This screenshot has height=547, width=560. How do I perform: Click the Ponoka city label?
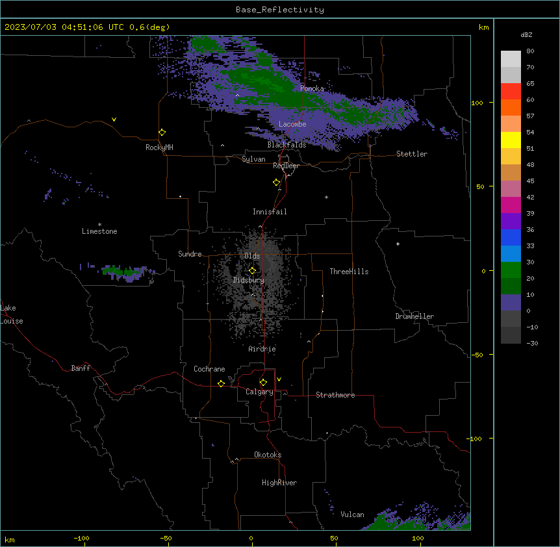tap(312, 88)
